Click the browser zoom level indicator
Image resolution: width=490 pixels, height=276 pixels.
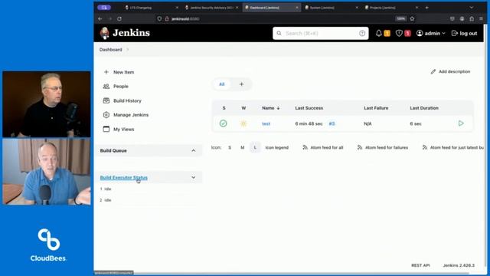click(400, 18)
